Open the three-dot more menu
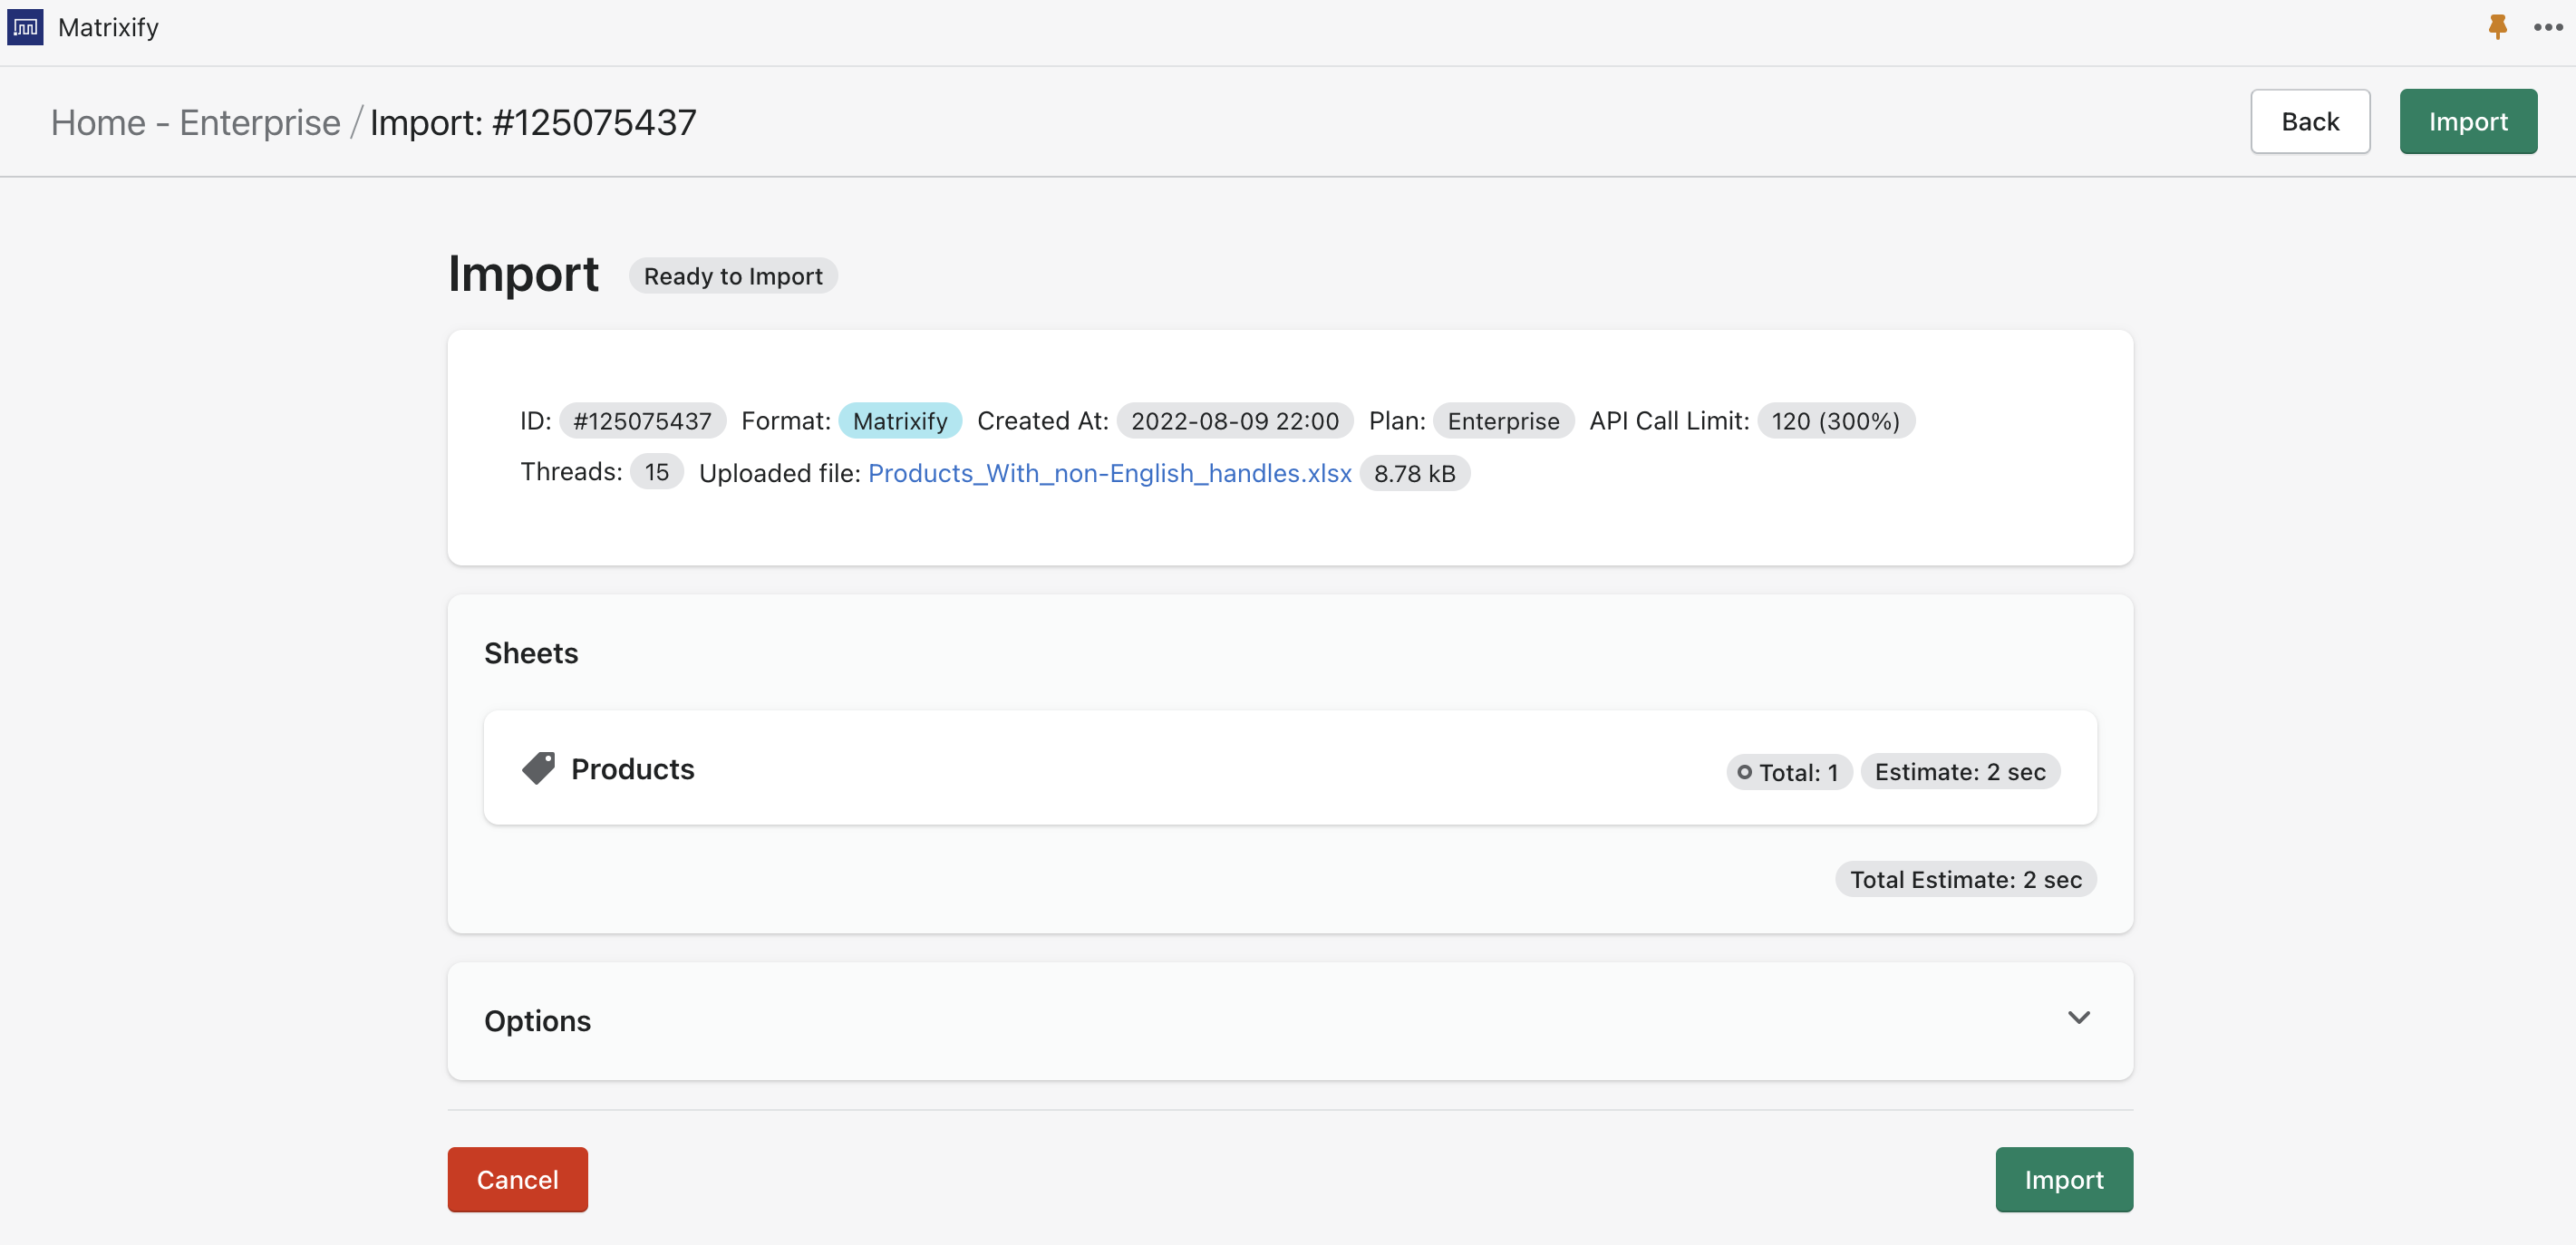The height and width of the screenshot is (1245, 2576). [2548, 27]
